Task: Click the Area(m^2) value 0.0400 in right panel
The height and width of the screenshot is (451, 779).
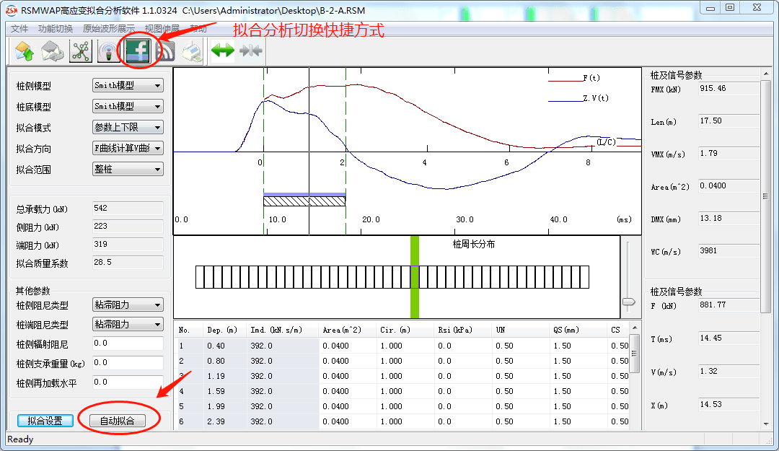Action: tap(729, 185)
